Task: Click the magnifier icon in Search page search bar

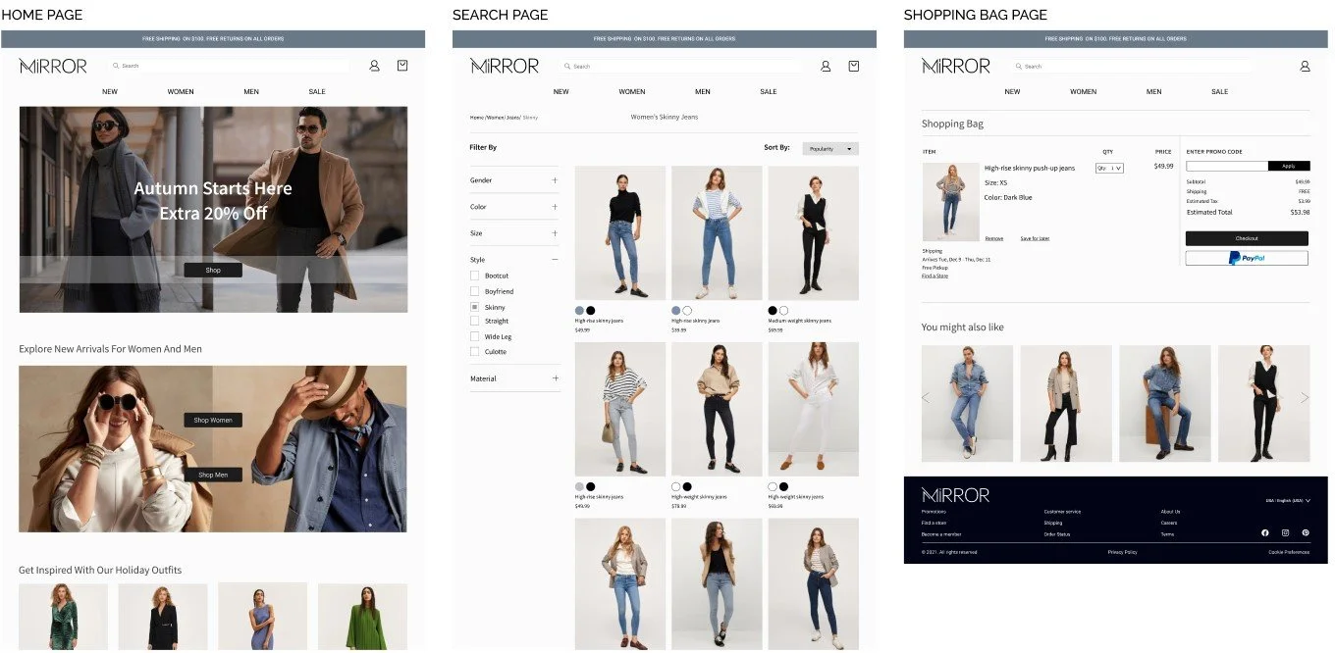Action: [x=567, y=66]
